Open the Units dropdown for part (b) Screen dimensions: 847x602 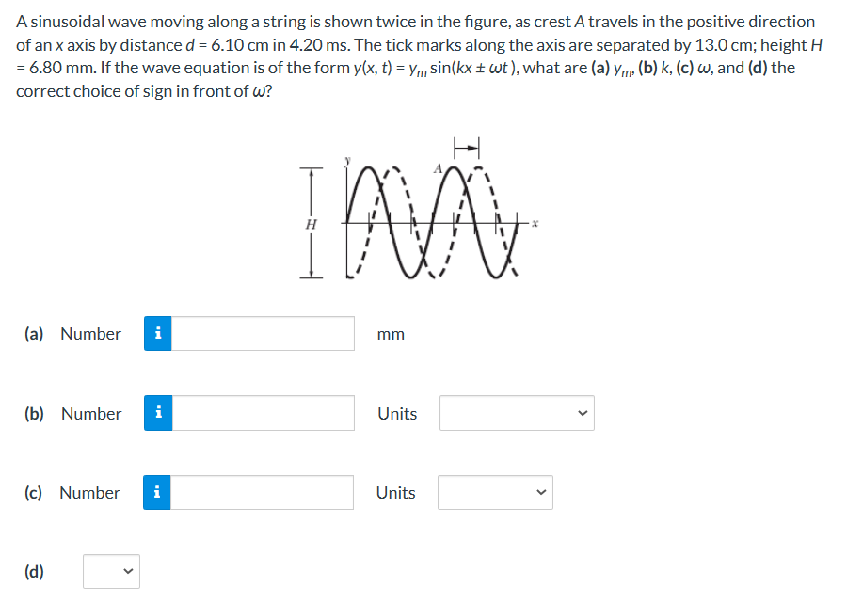pos(516,414)
